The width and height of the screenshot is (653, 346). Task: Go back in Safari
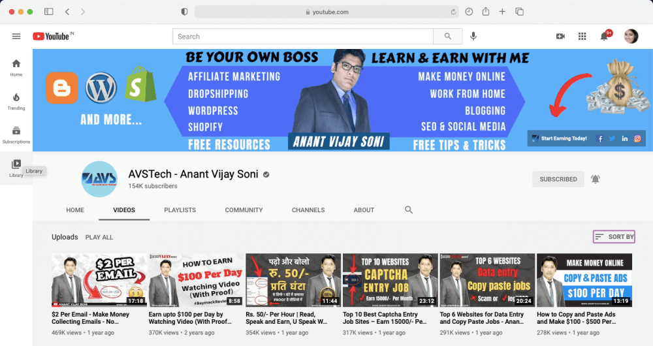[x=67, y=12]
